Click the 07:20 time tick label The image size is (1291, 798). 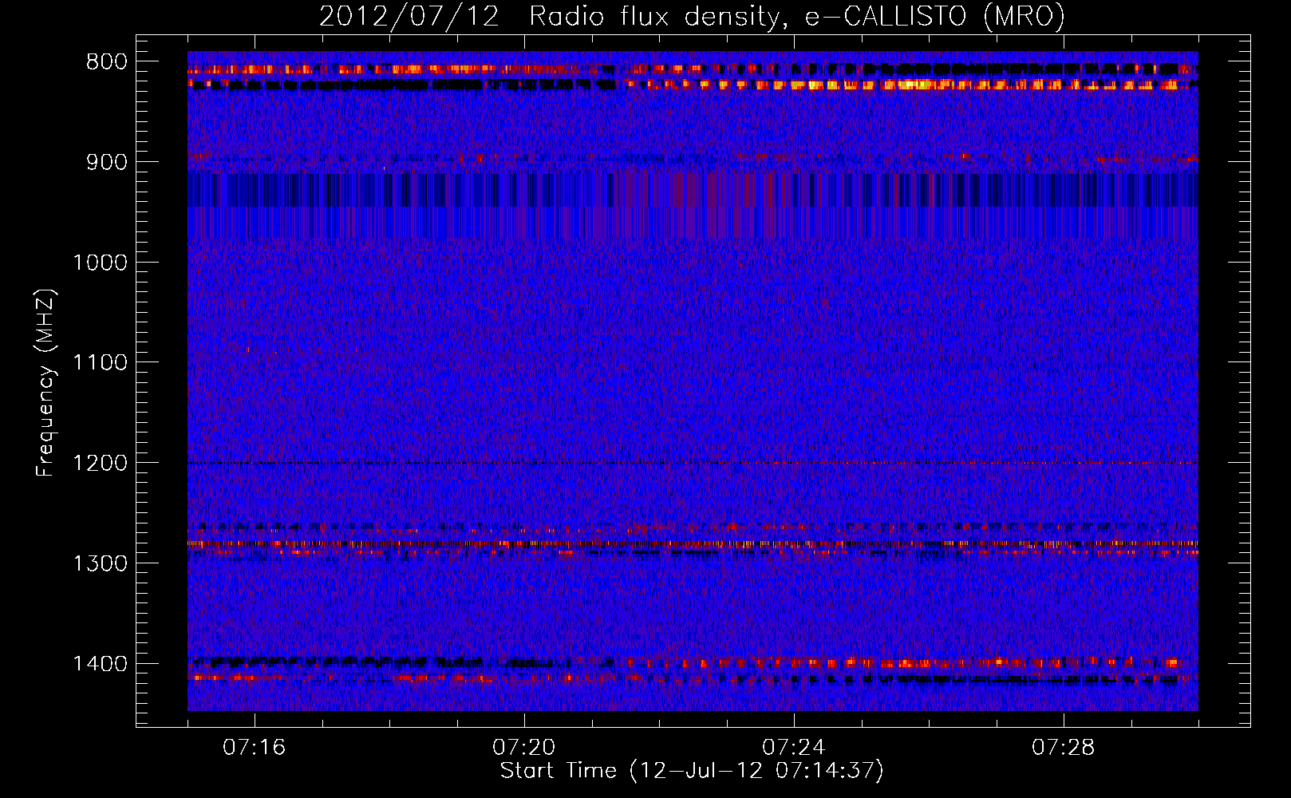524,748
